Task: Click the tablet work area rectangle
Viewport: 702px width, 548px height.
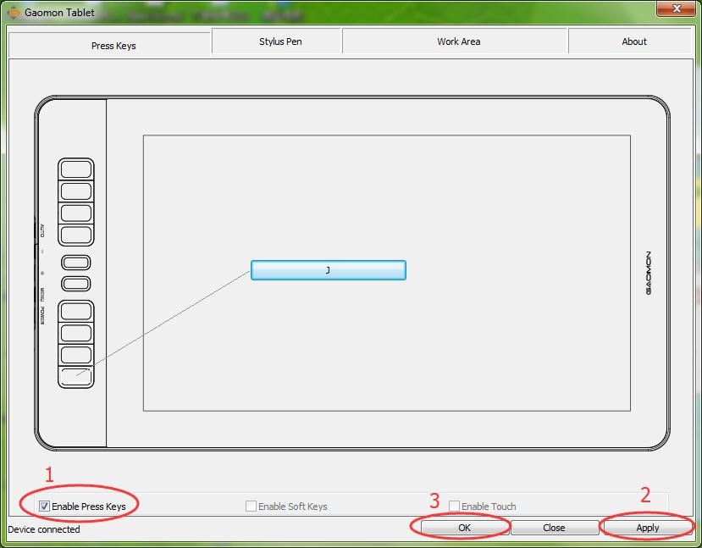Action: pyautogui.click(x=387, y=273)
